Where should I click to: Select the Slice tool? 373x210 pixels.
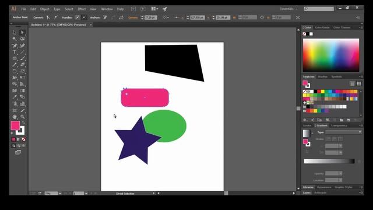(22, 110)
